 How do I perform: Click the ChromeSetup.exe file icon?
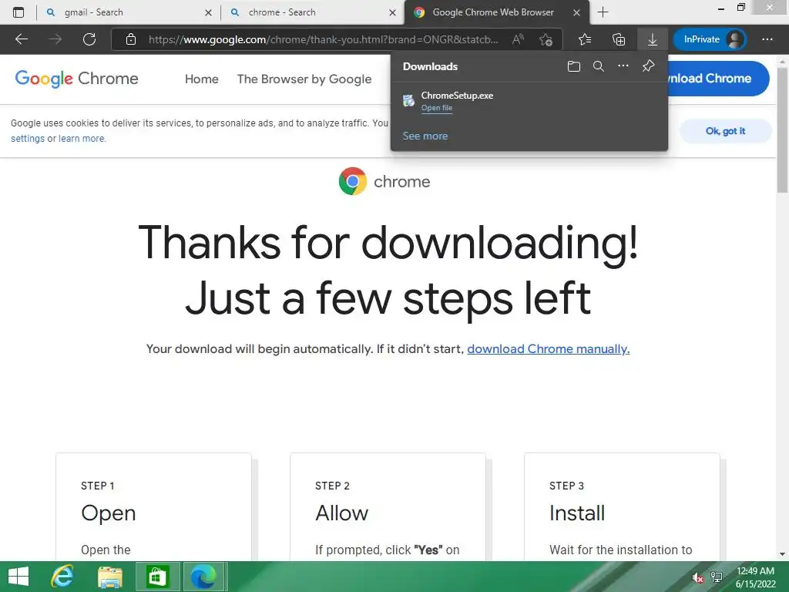[x=408, y=101]
